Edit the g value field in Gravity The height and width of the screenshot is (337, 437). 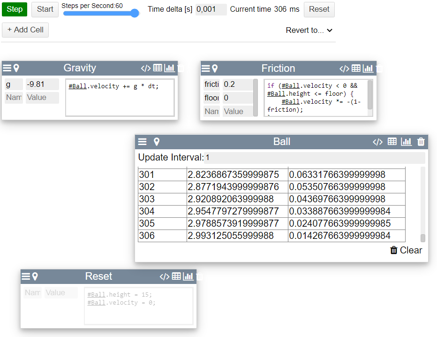[x=42, y=84]
